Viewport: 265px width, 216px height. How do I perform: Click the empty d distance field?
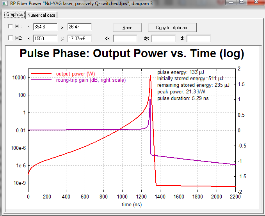pos(199,39)
